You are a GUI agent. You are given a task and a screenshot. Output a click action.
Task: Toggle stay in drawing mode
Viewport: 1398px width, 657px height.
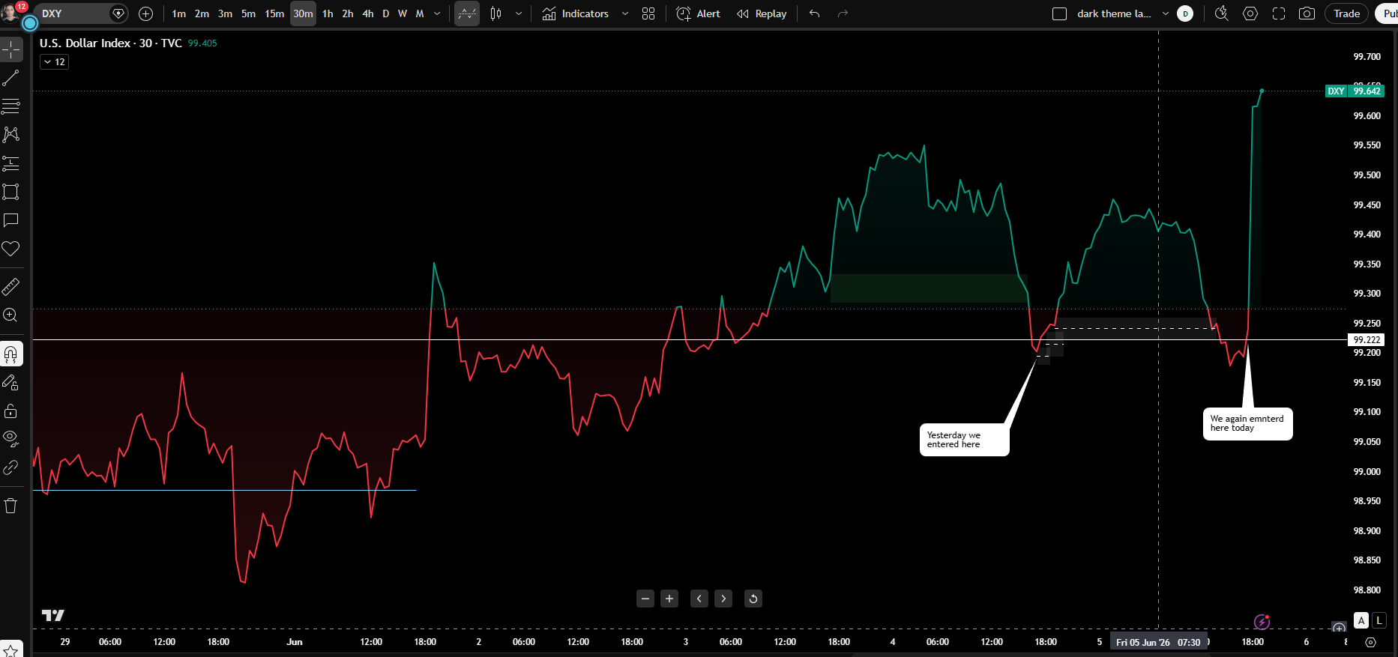tap(11, 383)
